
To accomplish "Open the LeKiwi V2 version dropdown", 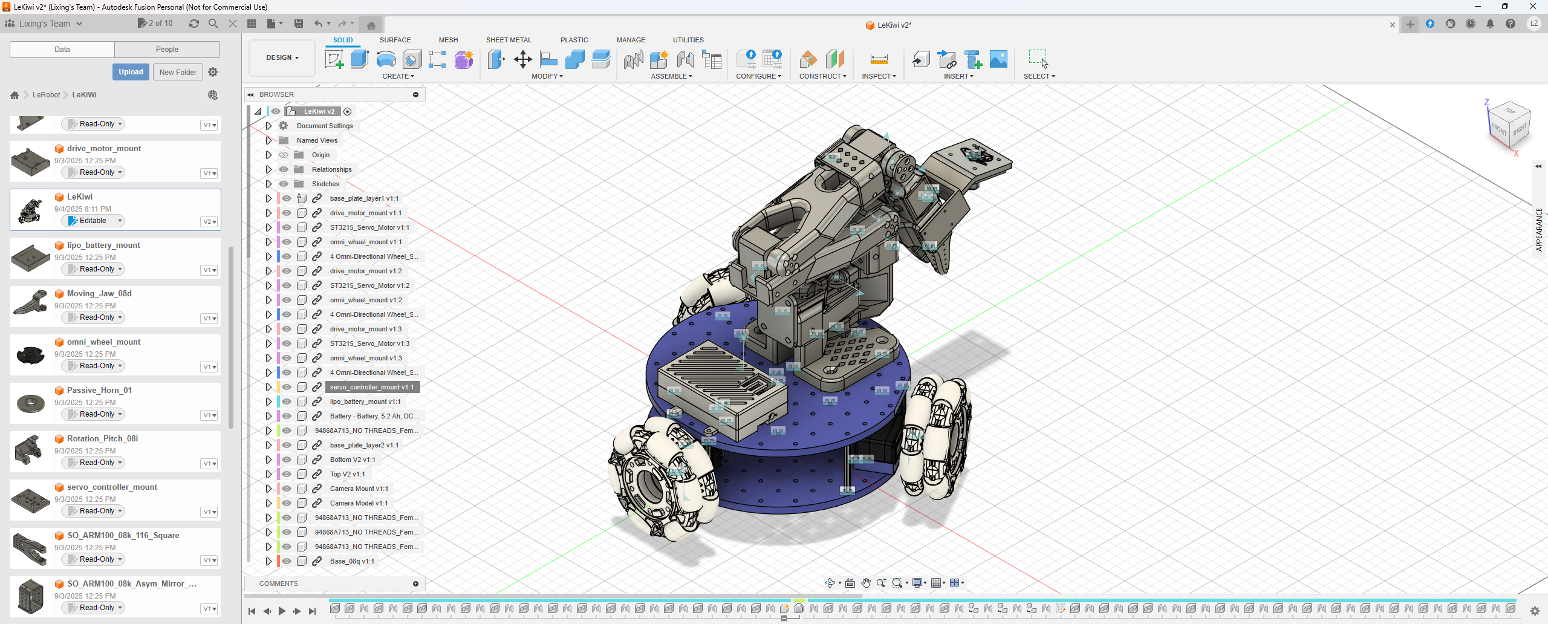I will pos(209,221).
